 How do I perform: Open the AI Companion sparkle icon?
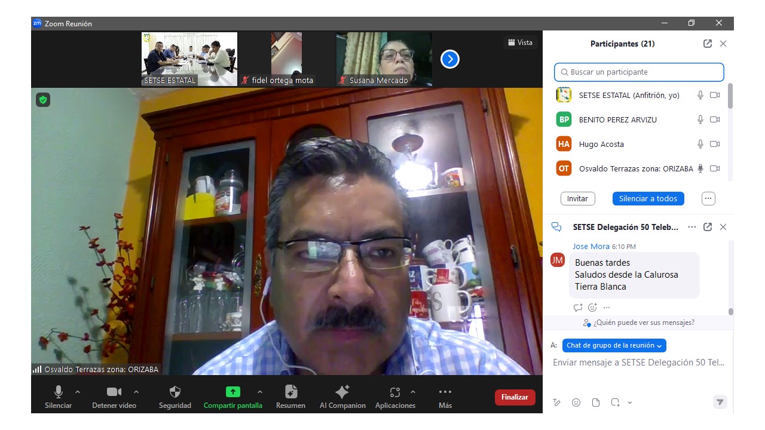(x=342, y=392)
